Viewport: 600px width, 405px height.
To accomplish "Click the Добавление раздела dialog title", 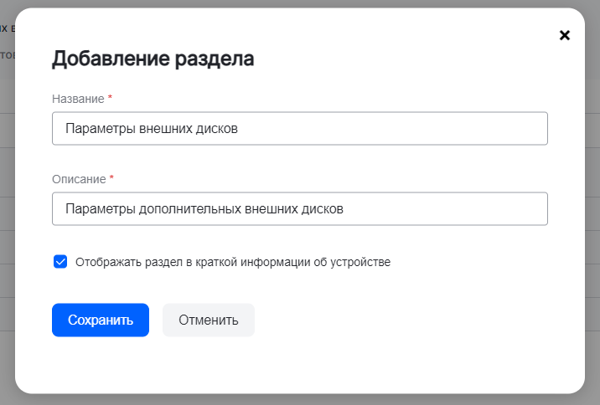I will click(153, 59).
